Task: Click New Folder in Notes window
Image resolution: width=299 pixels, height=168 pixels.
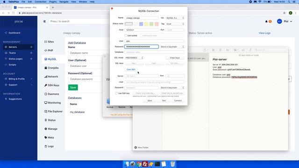Action: coord(141,147)
